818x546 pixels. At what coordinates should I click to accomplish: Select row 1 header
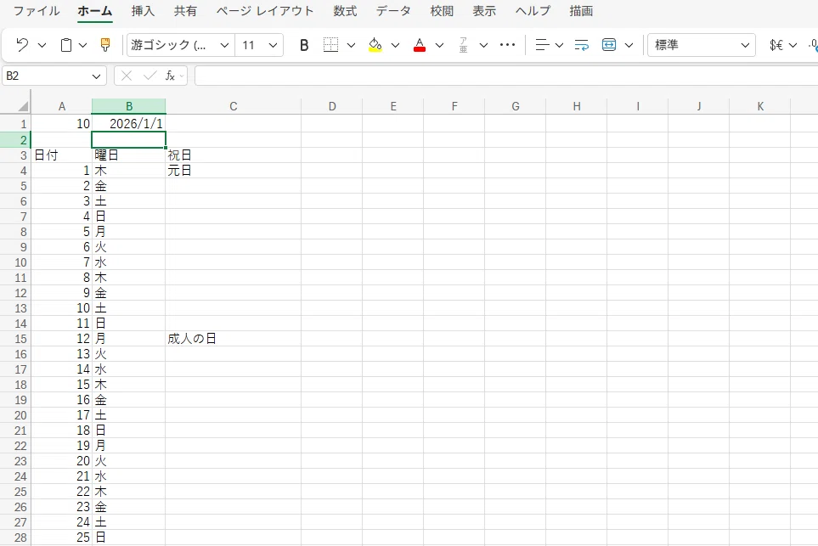click(15, 124)
